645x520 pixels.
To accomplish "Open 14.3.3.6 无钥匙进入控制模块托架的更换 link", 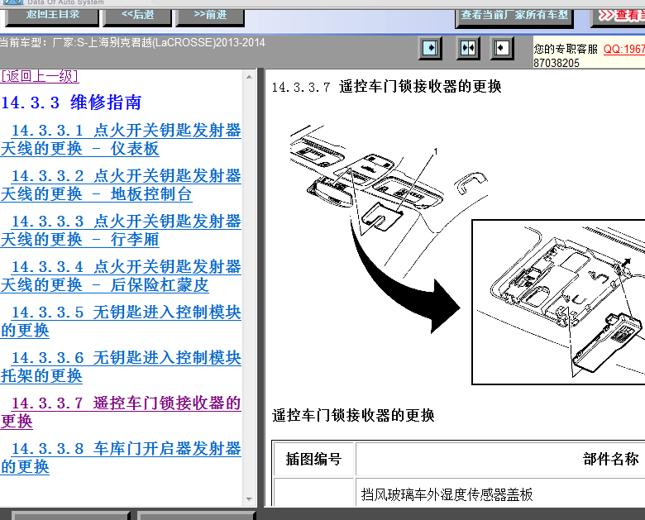I will click(x=121, y=366).
